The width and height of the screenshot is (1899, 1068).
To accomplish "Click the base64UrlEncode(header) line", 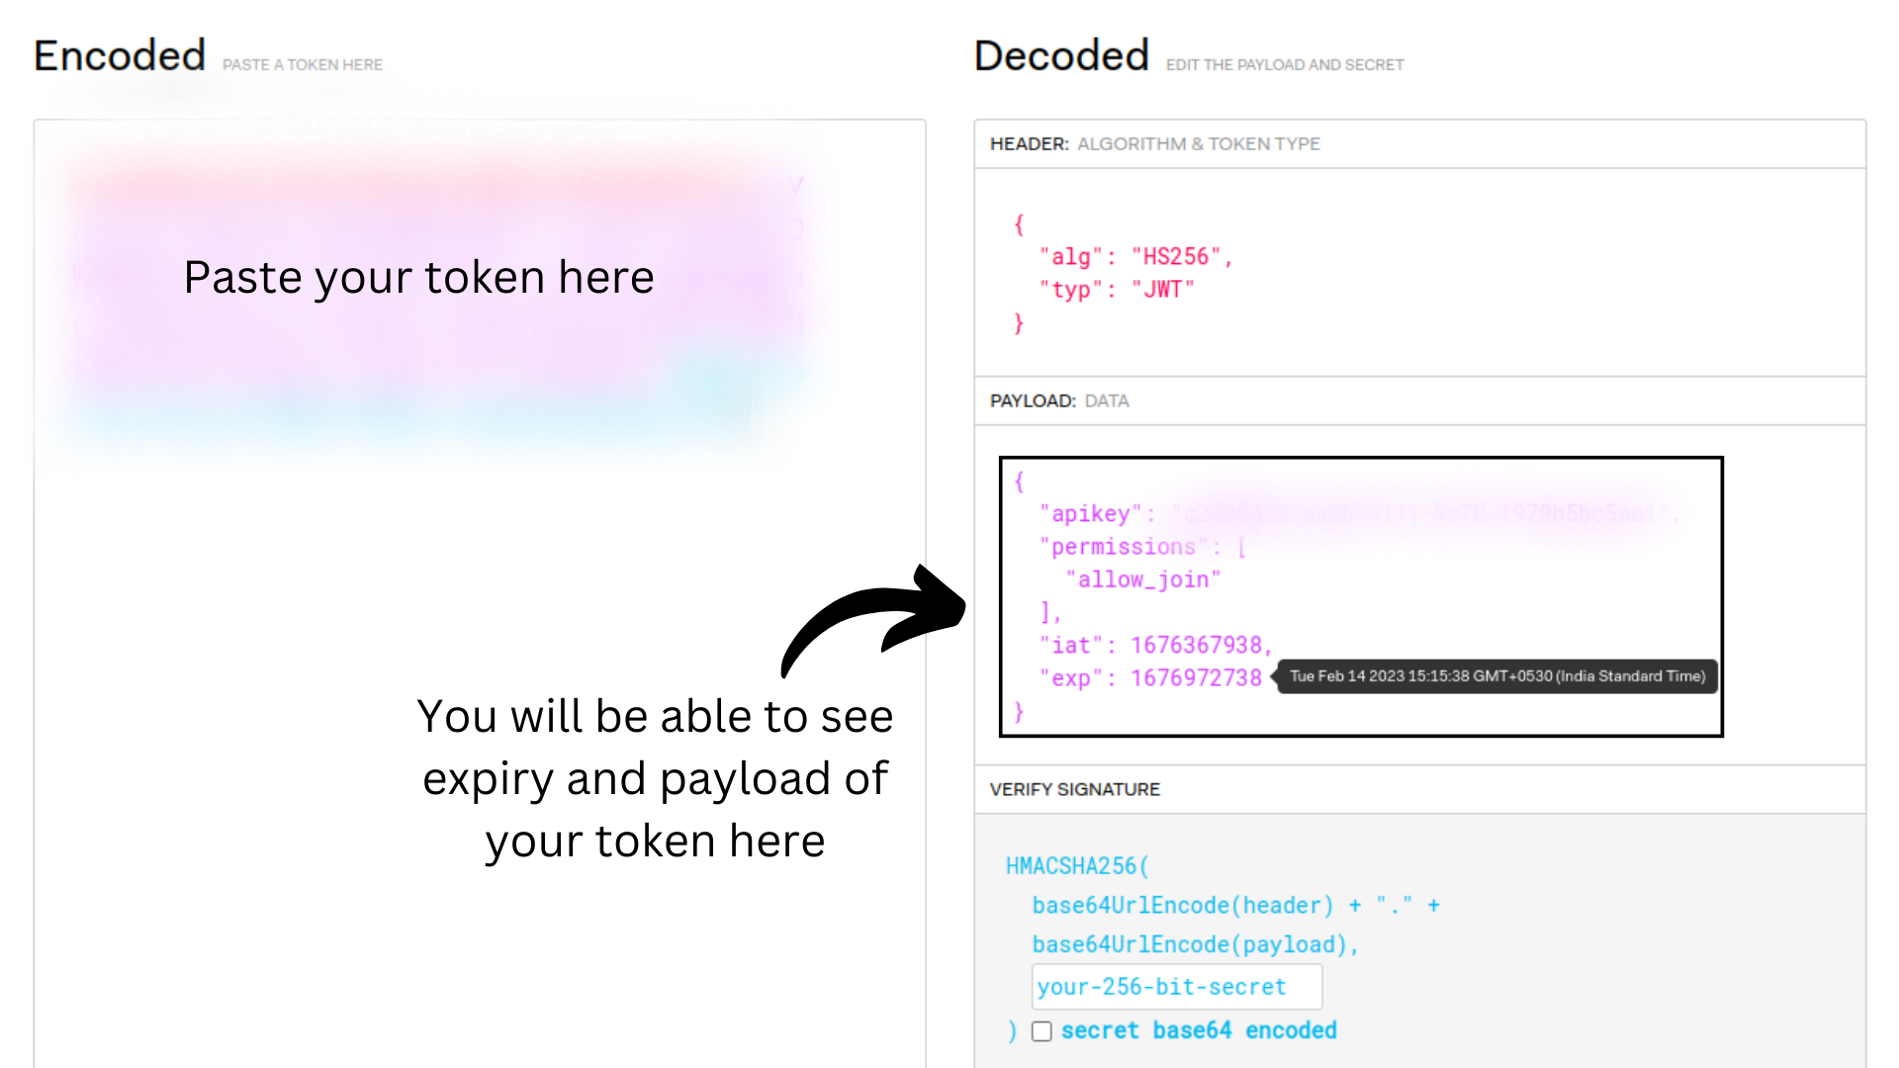I will [1236, 906].
